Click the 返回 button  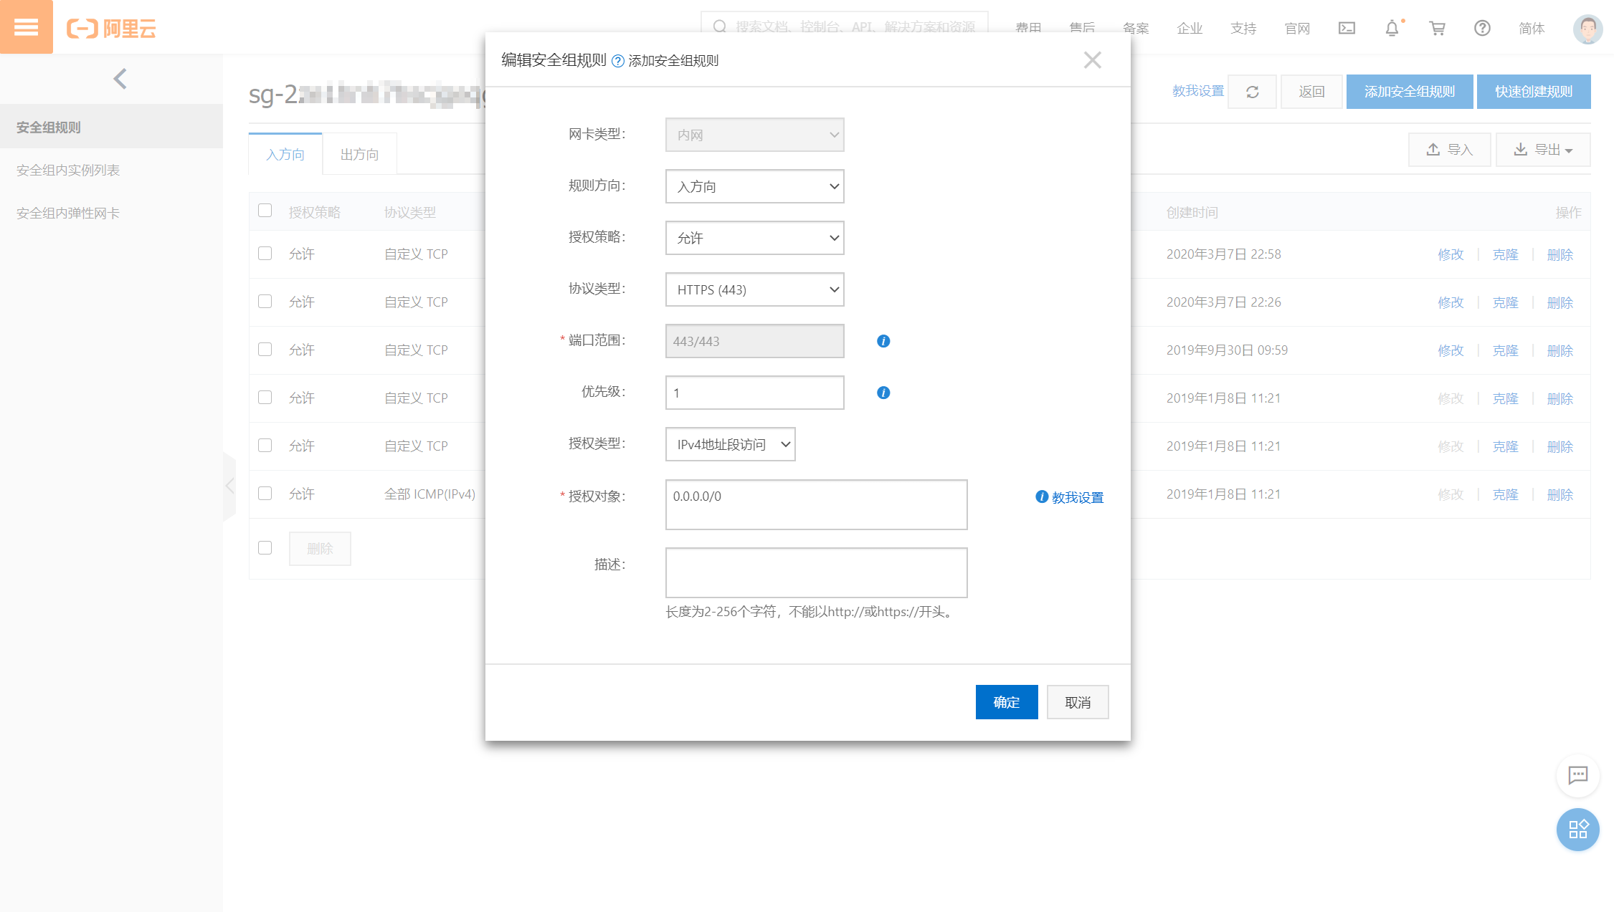tap(1311, 92)
